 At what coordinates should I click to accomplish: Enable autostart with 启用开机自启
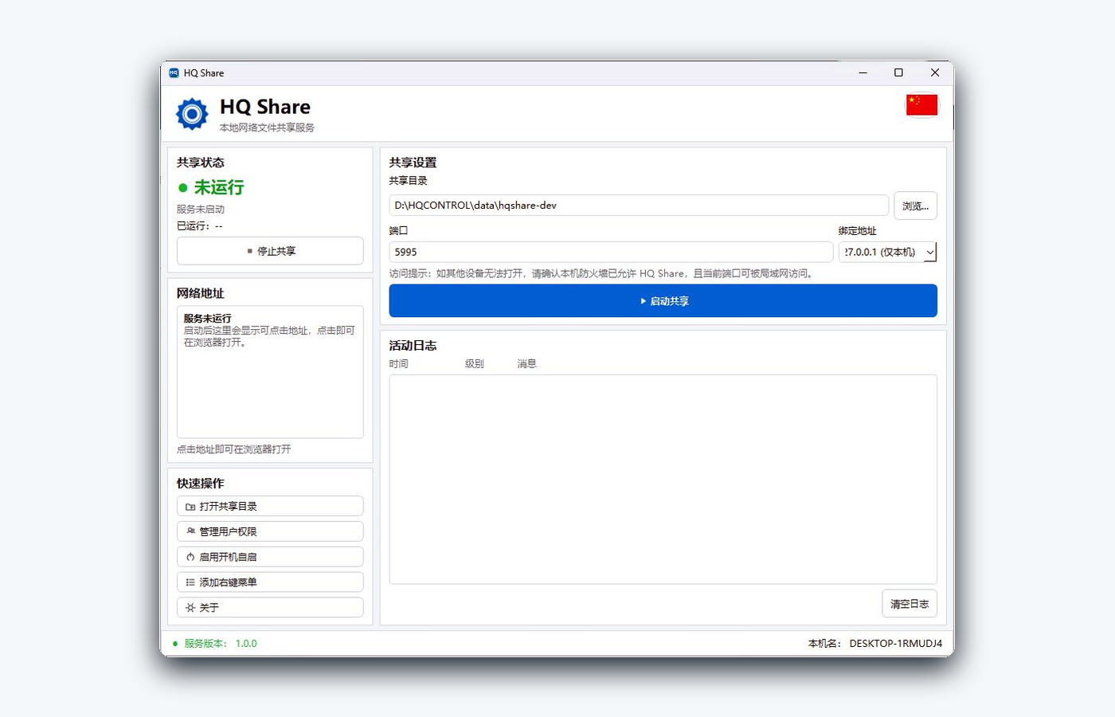point(270,557)
